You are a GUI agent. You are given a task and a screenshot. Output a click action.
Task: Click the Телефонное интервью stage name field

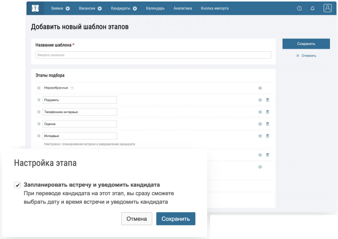[79, 112]
